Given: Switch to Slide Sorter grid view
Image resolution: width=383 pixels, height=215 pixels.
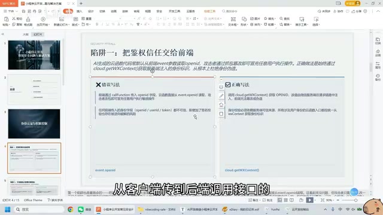Looking at the screenshot, I should (285, 200).
